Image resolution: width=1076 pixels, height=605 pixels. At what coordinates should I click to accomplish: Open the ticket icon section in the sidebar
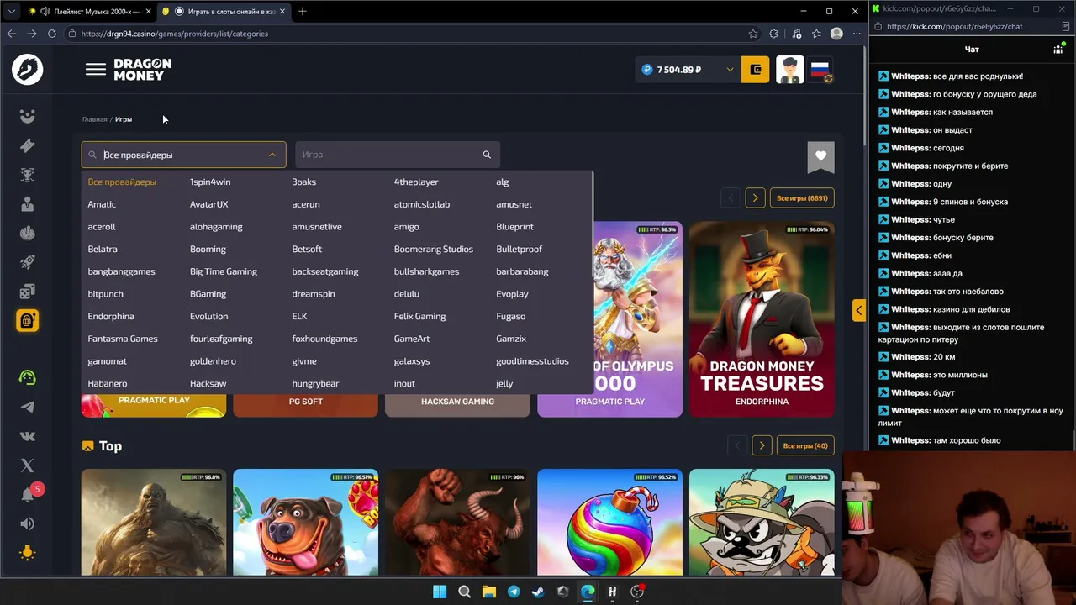(28, 146)
